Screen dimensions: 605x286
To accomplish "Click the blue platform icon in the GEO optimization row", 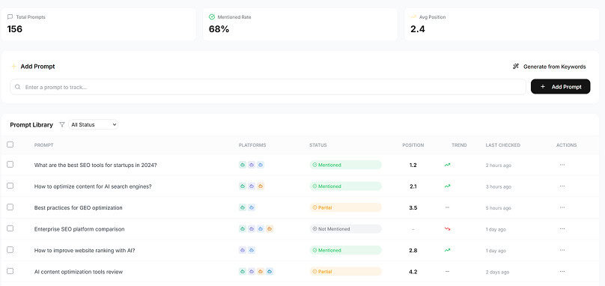I will [252, 207].
